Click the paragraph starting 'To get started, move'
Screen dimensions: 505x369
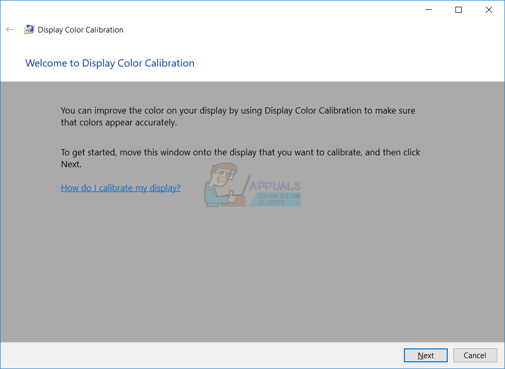pos(240,158)
